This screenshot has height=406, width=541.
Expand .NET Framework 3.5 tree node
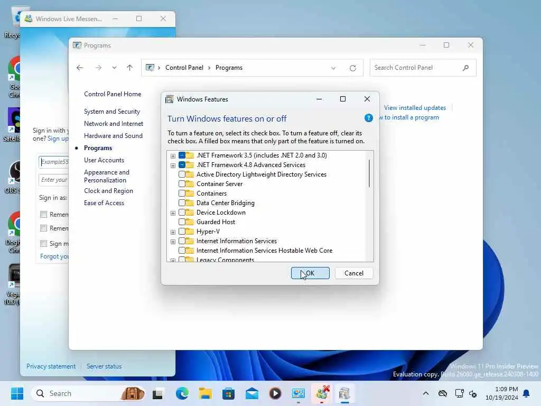tap(173, 156)
